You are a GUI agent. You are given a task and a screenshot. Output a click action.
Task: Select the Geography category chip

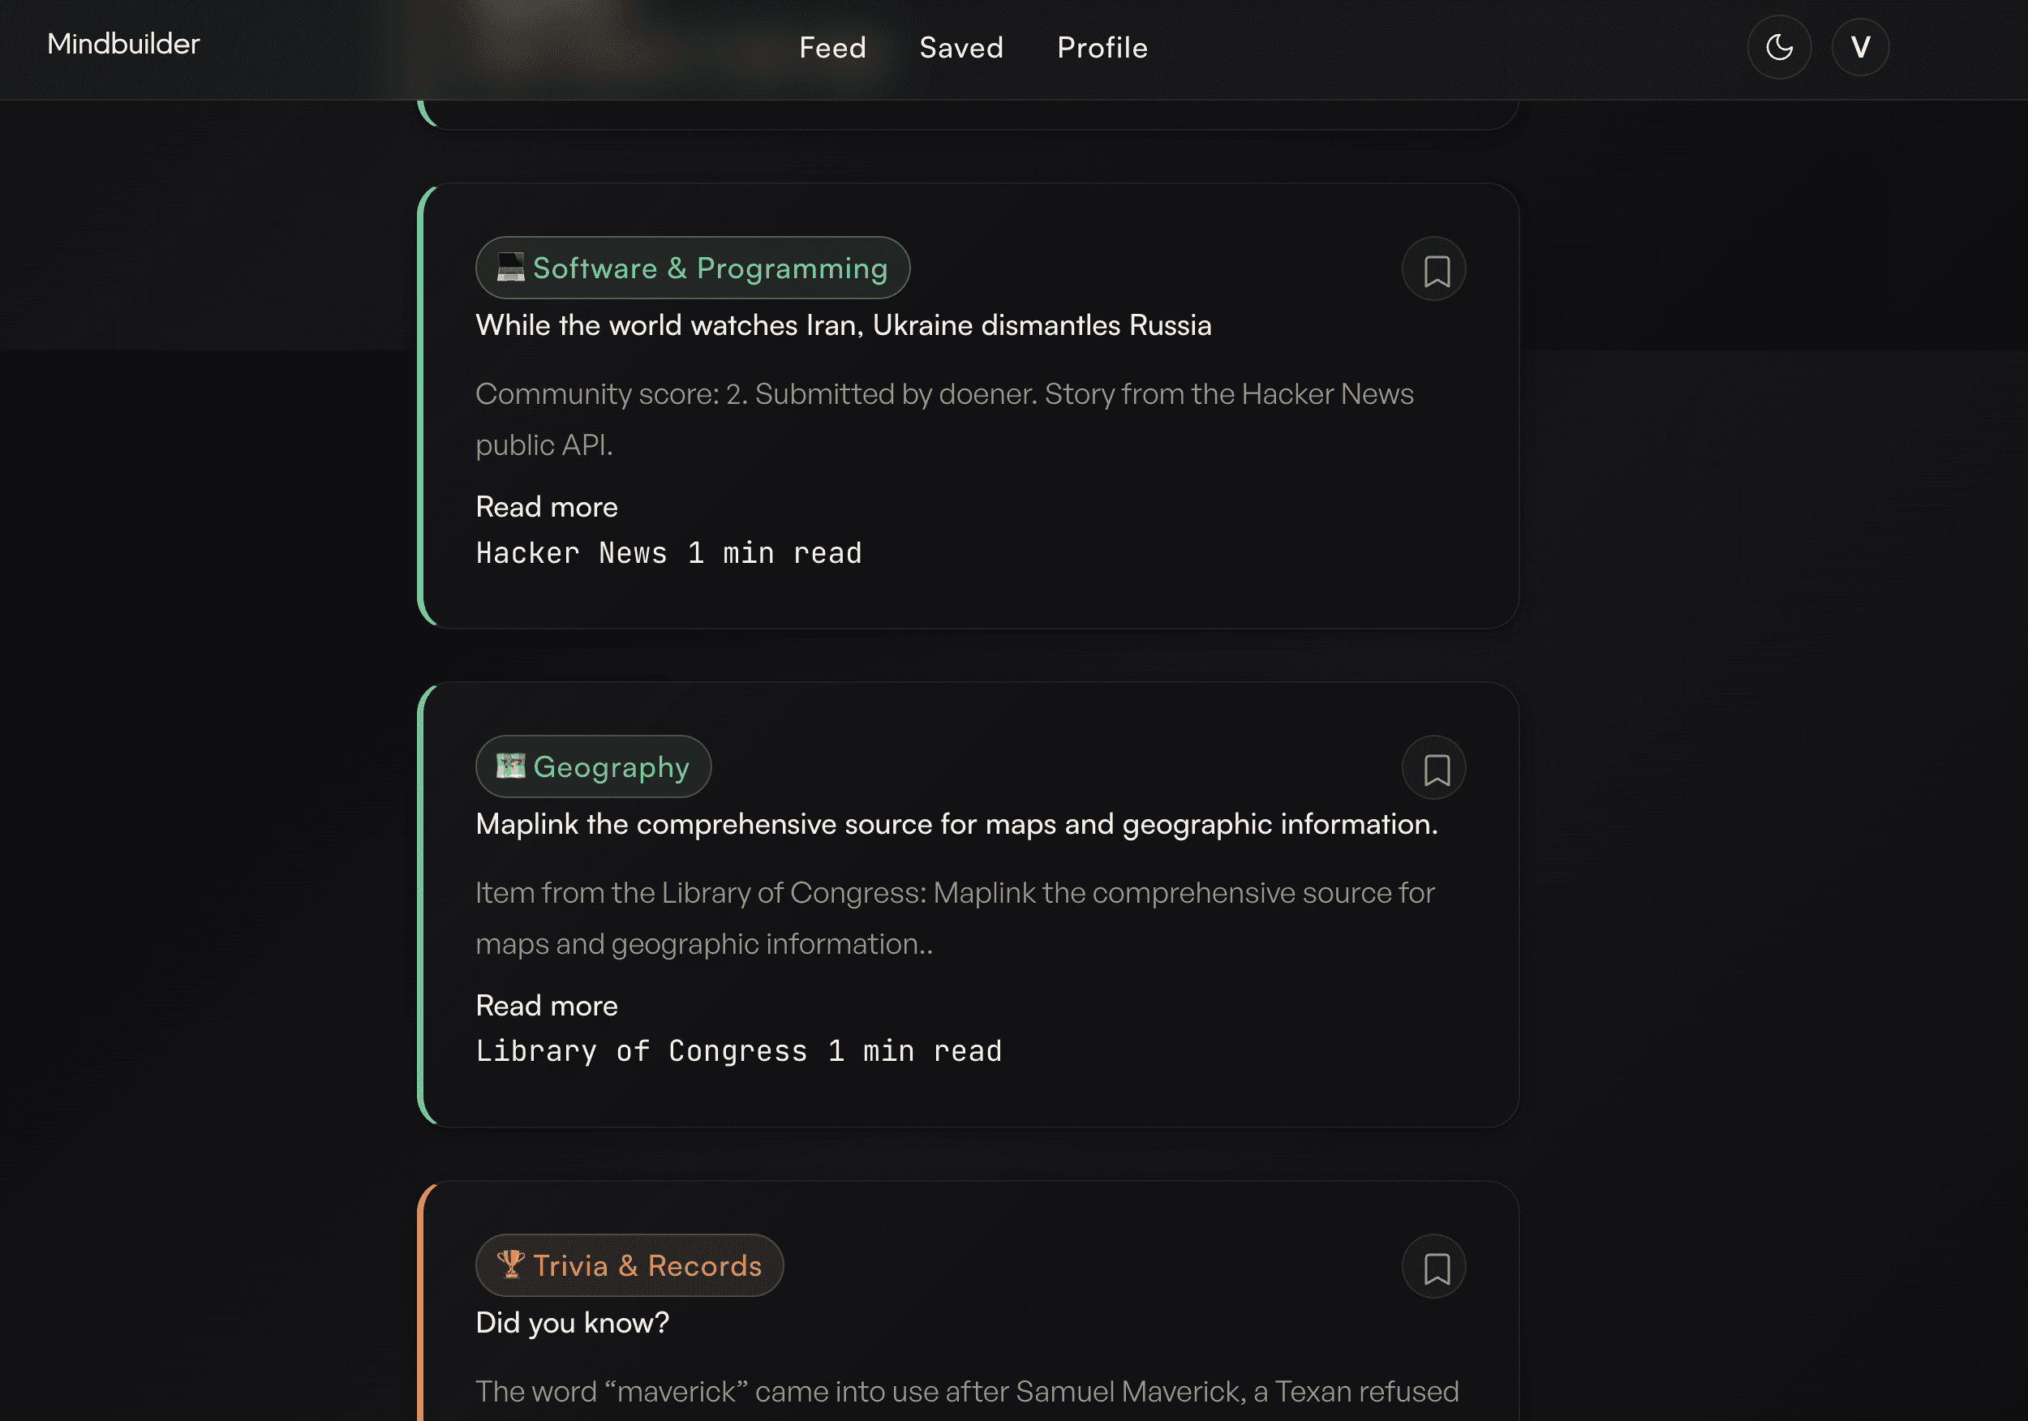coord(593,766)
